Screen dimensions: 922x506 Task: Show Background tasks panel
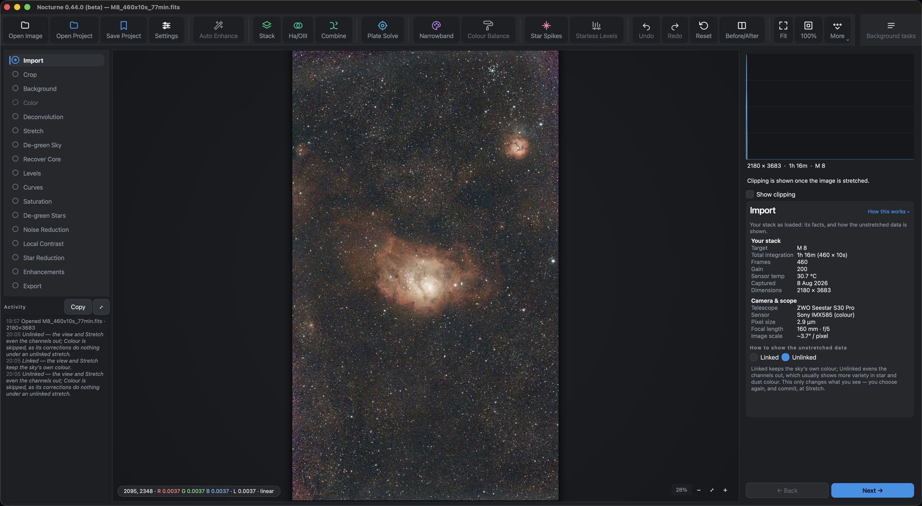click(891, 30)
